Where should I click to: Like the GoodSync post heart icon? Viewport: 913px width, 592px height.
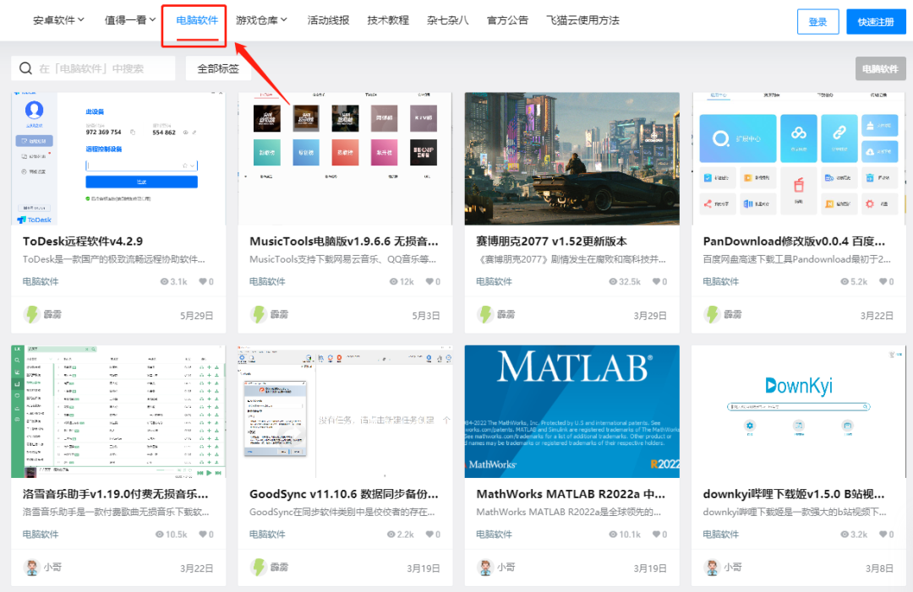(429, 535)
